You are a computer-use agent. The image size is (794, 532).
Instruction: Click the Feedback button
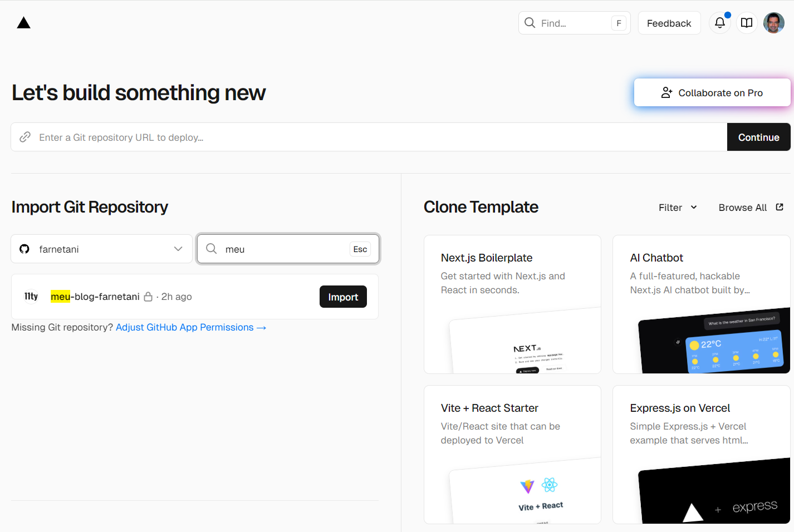tap(669, 23)
